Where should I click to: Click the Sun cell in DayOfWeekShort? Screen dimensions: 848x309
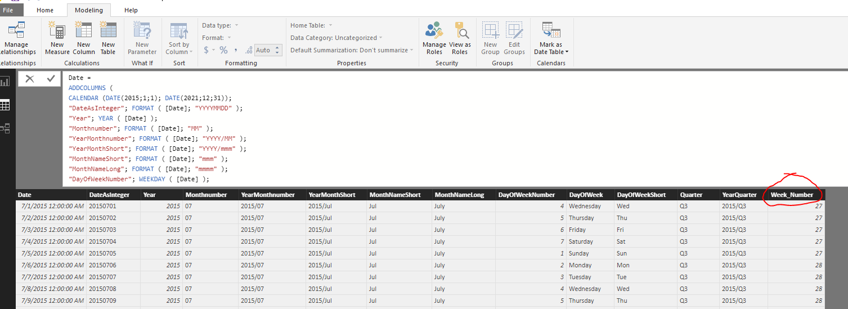click(645, 253)
